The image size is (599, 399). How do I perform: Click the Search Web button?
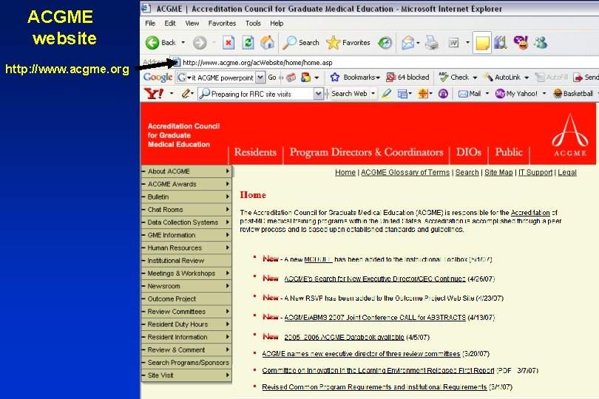click(x=349, y=94)
